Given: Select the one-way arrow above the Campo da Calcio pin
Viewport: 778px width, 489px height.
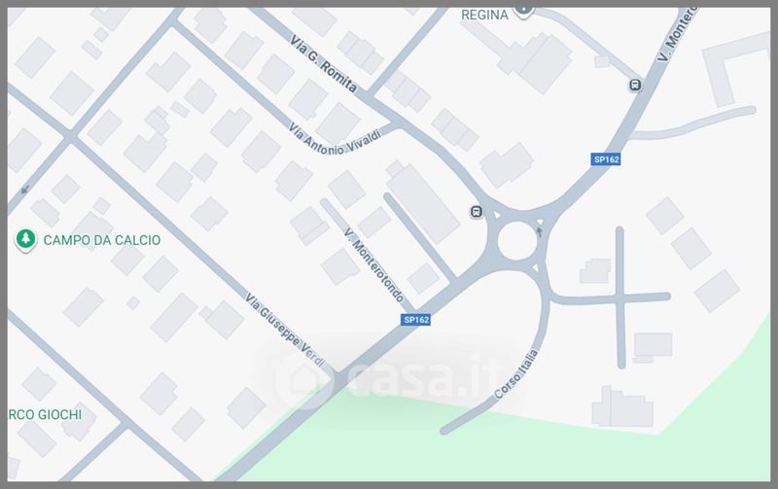Looking at the screenshot, I should click(25, 190).
